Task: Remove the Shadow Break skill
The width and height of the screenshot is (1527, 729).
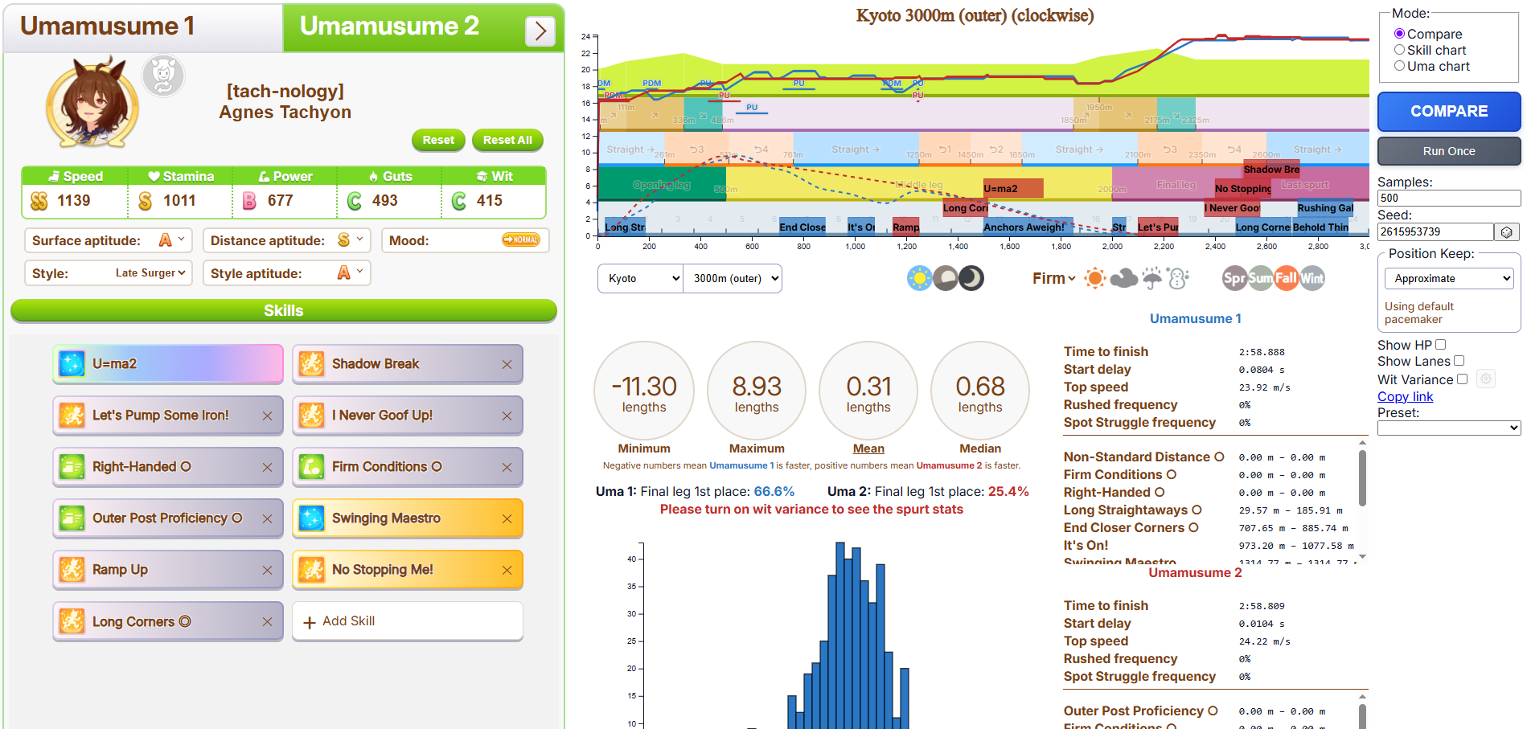Action: pos(507,365)
